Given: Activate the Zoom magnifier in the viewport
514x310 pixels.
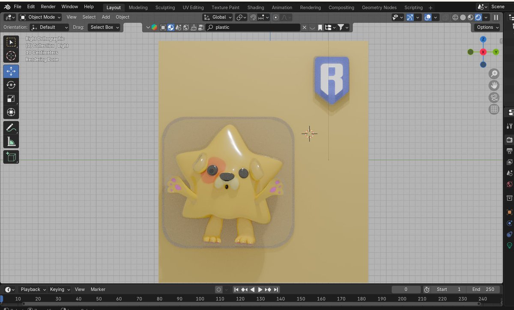Looking at the screenshot, I should (x=494, y=74).
